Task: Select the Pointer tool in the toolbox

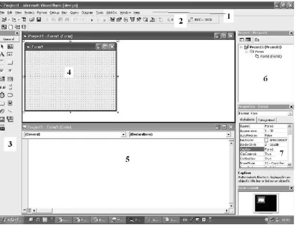Action: (x=2, y=47)
